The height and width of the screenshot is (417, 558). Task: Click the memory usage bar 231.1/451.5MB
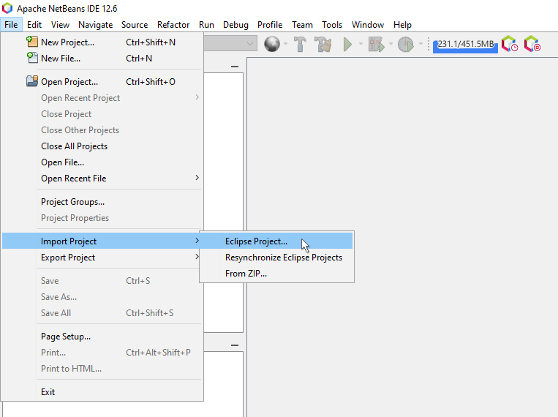coord(465,45)
